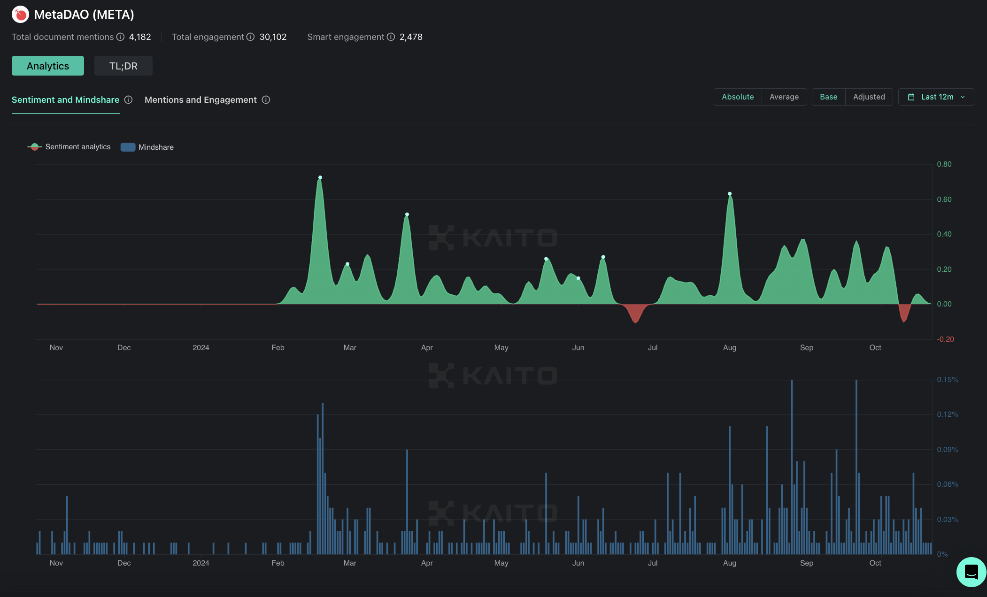Click the Aug label under sentiment chart

click(x=730, y=347)
